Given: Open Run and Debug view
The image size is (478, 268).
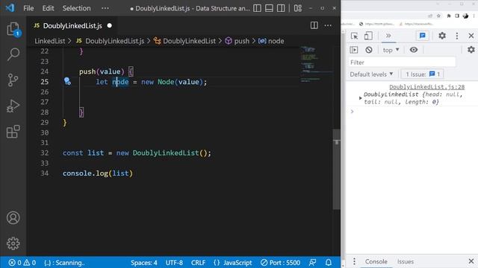Looking at the screenshot, I should point(13,106).
